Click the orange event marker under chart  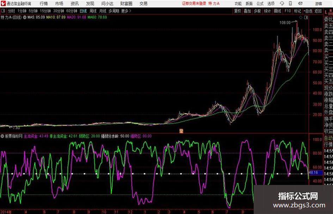click(181, 131)
